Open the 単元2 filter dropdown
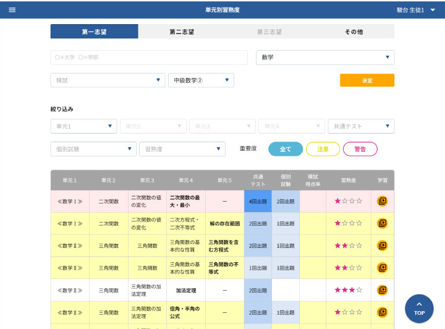Viewport: 445px width, 329px height. coord(153,126)
